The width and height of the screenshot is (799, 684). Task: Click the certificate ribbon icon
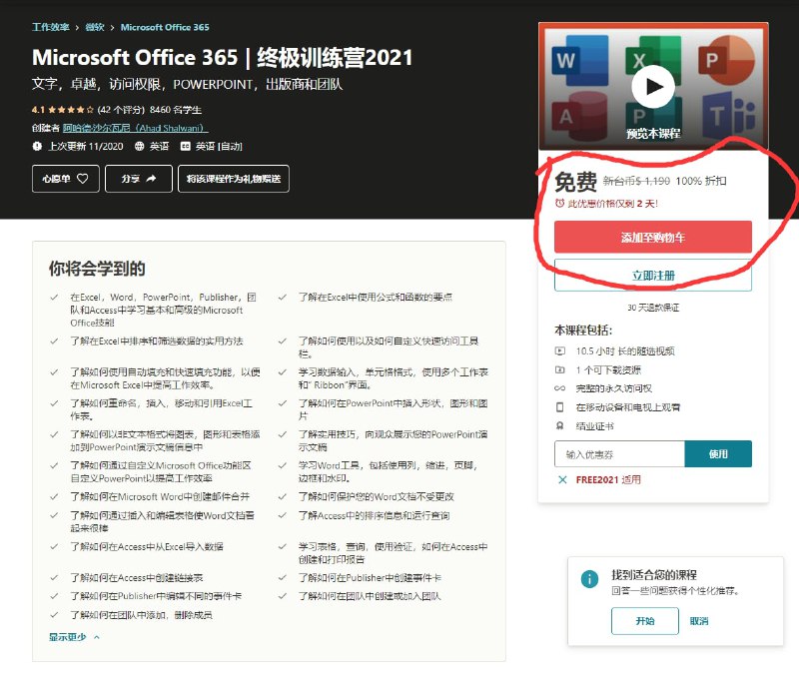tap(560, 425)
